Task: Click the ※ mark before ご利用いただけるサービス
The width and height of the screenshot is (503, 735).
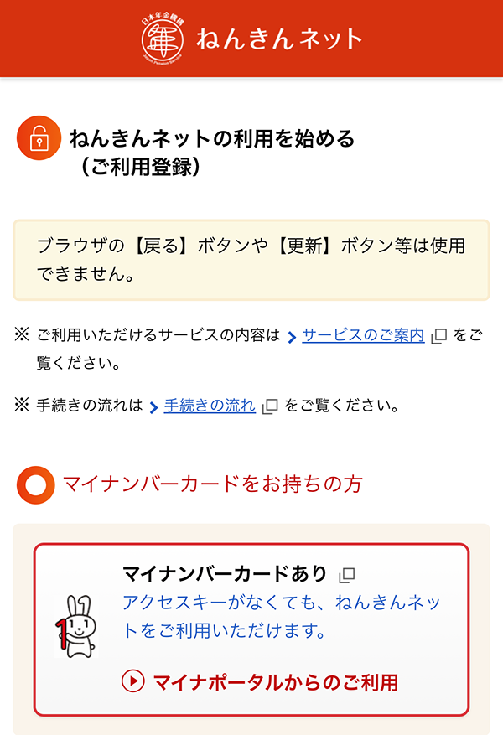Action: click(x=22, y=336)
